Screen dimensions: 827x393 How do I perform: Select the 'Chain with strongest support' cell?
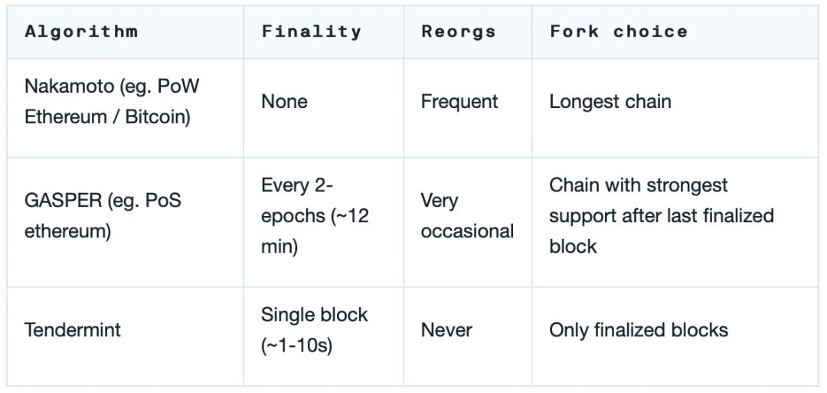point(662,216)
